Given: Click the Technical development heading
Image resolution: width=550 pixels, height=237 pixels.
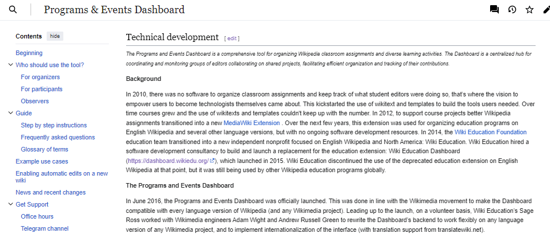Looking at the screenshot, I should (x=172, y=37).
